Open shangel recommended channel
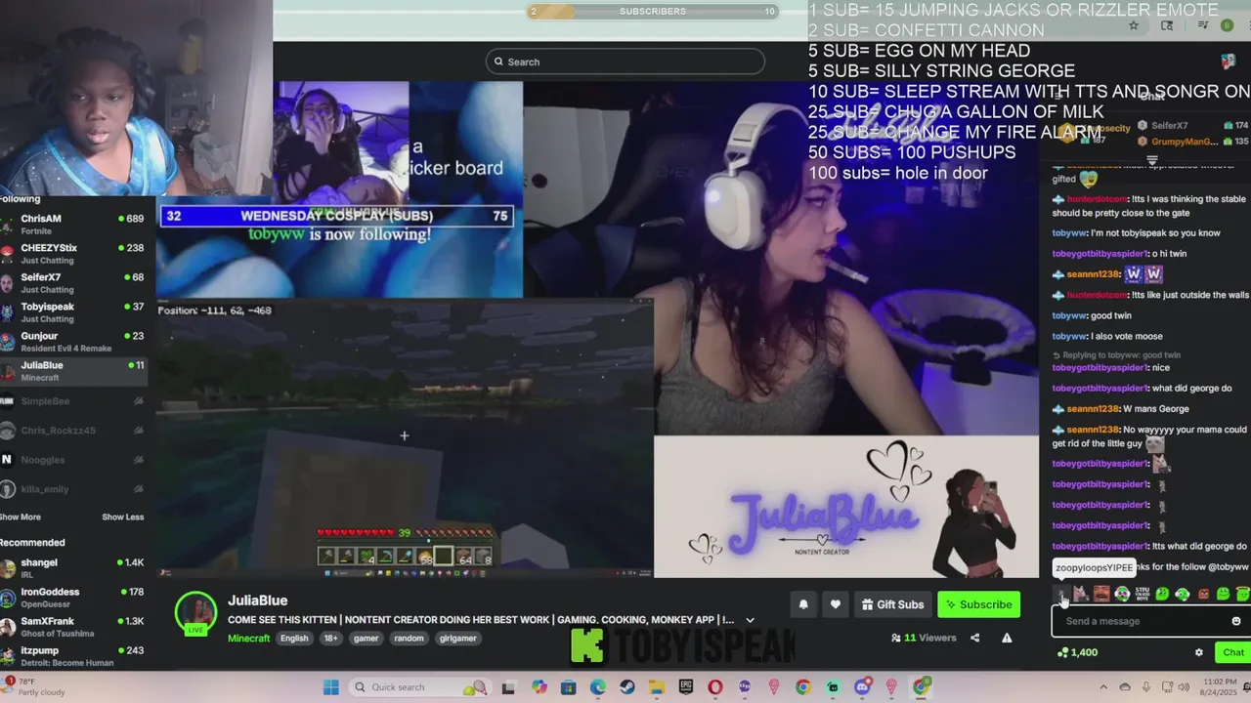1251x703 pixels. coord(73,568)
